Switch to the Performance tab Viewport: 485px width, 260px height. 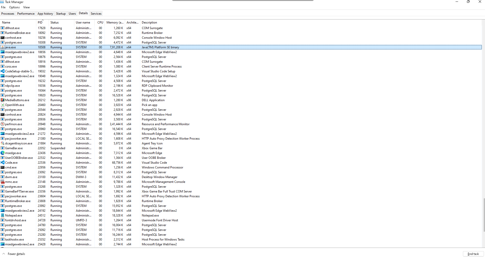point(26,14)
